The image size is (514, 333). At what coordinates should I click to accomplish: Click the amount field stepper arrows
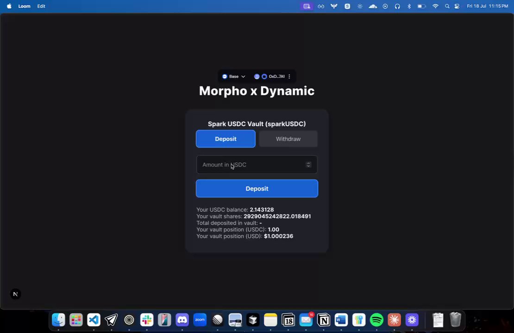click(308, 165)
